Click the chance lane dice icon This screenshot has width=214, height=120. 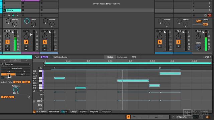click(34, 101)
